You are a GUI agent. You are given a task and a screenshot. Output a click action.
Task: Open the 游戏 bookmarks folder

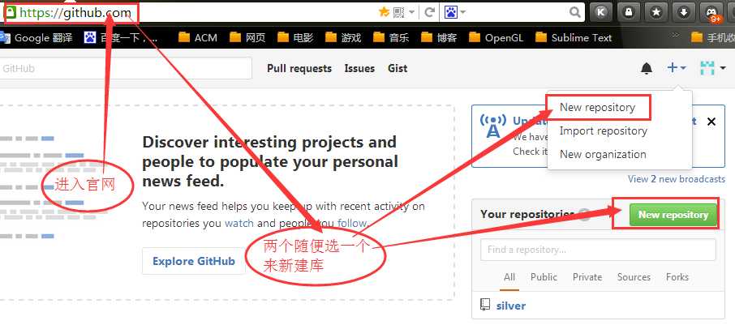(x=343, y=37)
